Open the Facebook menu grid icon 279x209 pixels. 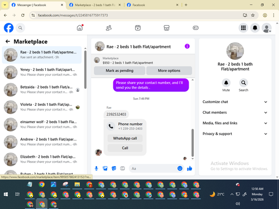click(x=243, y=28)
